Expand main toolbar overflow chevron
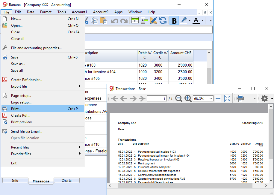Screen dimensions: 274x195 [x=211, y=21]
